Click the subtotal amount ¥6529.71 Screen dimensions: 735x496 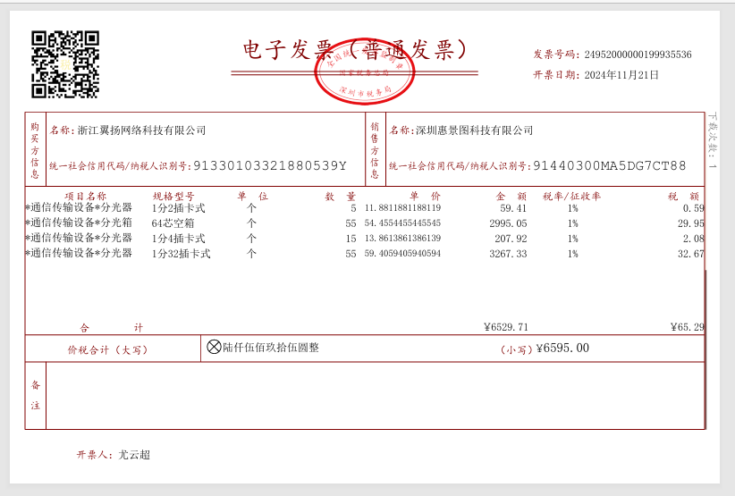[x=505, y=327]
